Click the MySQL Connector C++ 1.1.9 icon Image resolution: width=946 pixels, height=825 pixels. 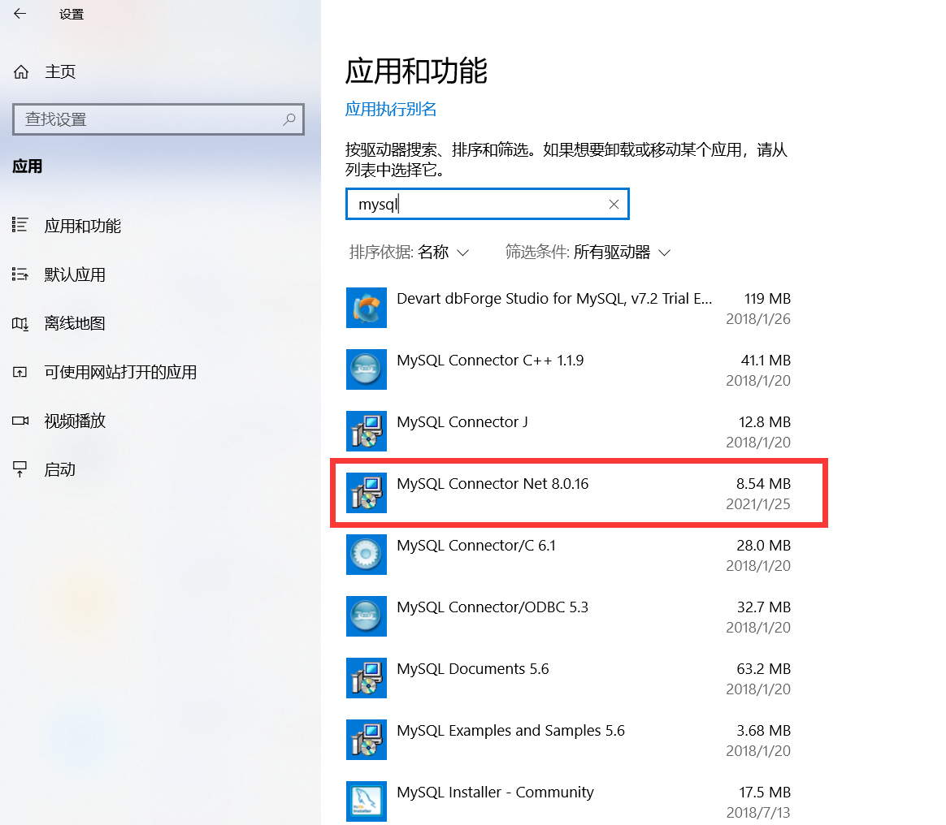click(367, 369)
